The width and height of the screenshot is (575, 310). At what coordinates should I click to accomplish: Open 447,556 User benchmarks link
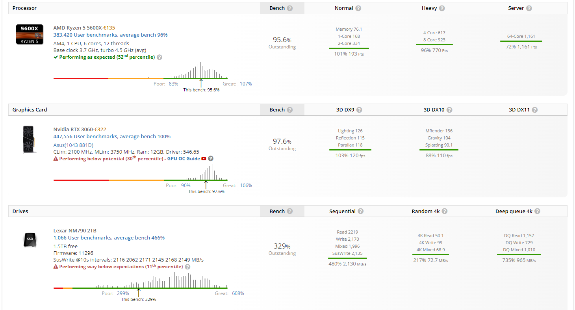(x=112, y=137)
